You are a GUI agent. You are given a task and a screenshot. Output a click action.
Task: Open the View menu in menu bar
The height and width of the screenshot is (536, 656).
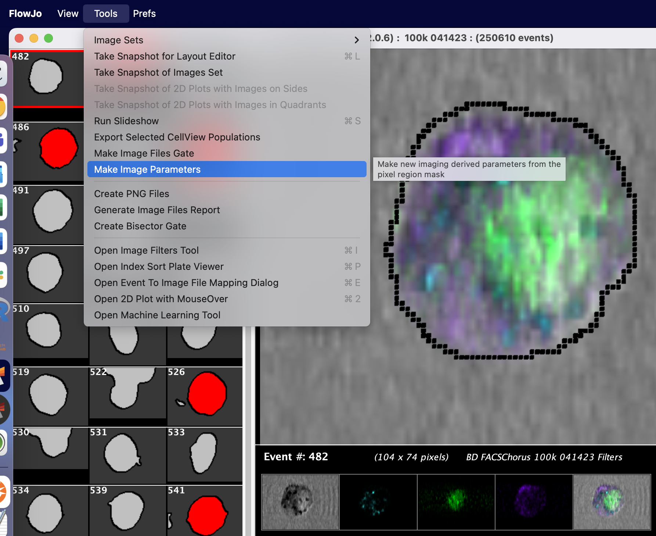(x=68, y=14)
